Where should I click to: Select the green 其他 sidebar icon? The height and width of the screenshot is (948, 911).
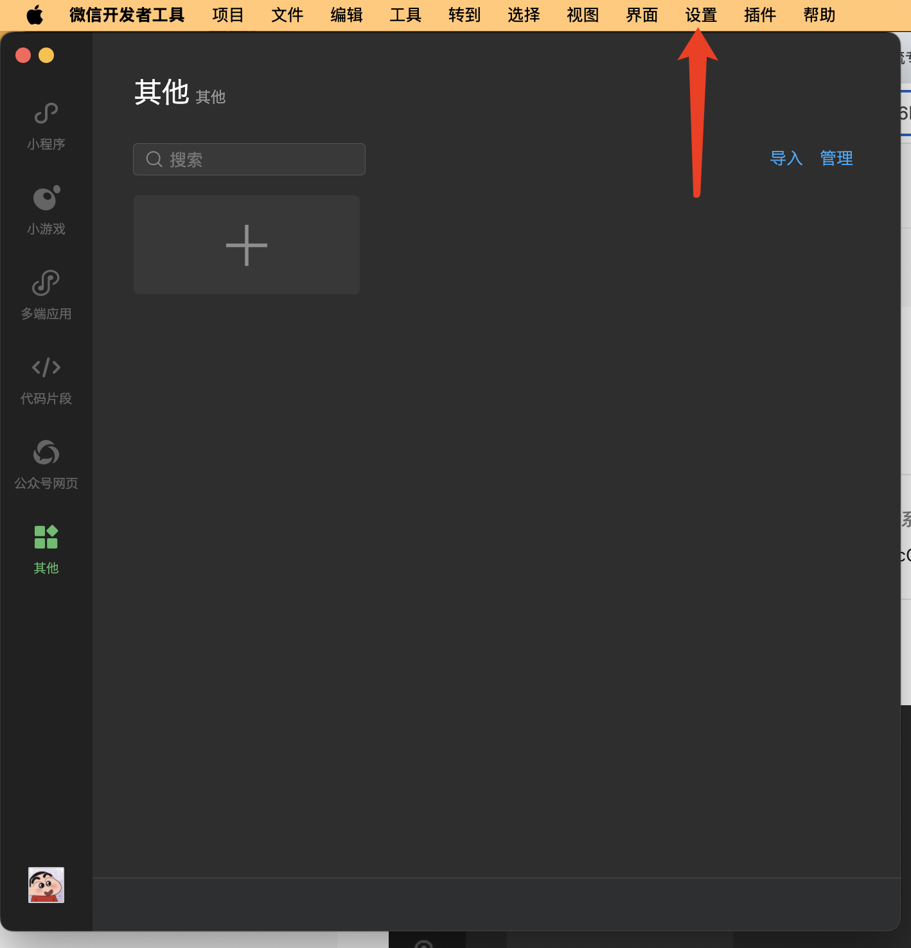[x=46, y=537]
